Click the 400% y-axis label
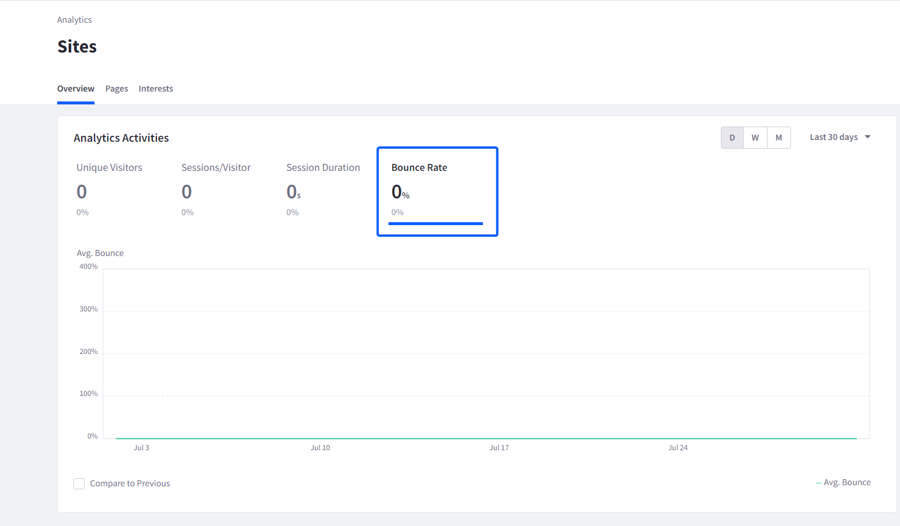 [89, 266]
